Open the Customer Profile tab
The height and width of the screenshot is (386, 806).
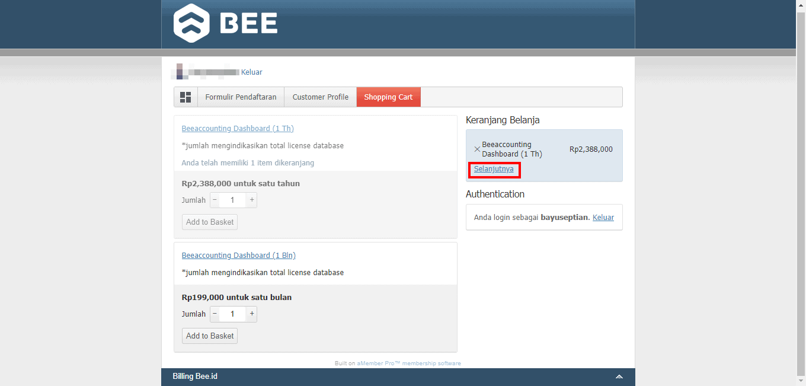tap(321, 97)
